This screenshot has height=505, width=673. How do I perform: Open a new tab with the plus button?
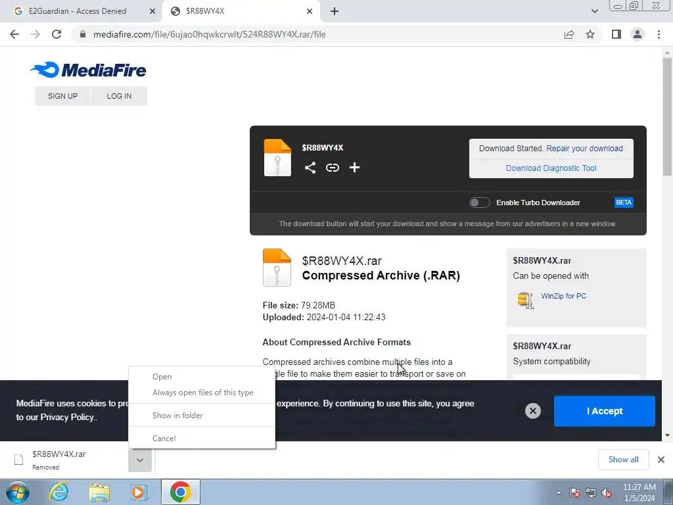click(x=335, y=11)
